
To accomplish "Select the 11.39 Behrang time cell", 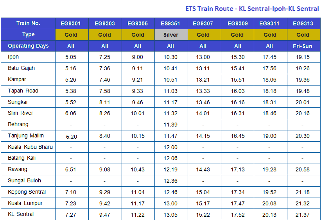I will 170,125.
